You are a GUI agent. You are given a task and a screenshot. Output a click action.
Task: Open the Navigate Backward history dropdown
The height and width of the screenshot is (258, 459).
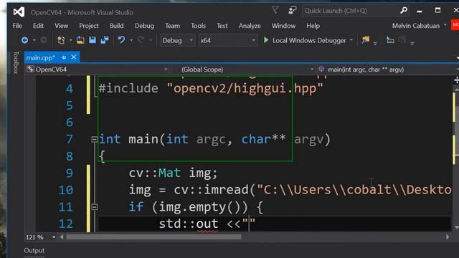(34, 40)
